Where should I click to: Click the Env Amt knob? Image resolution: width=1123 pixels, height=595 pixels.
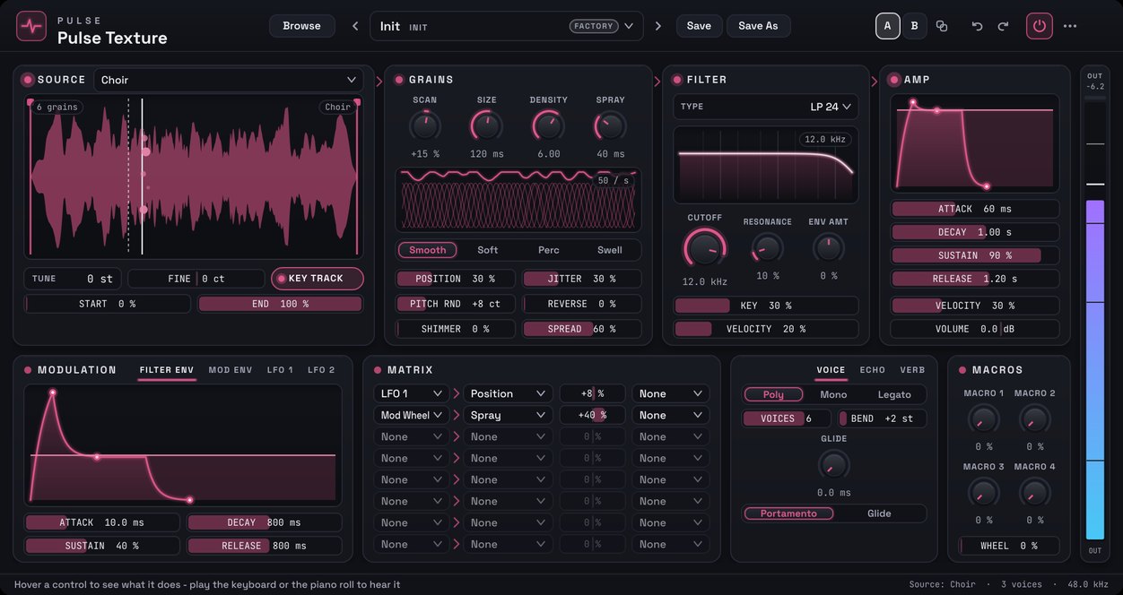pos(828,247)
